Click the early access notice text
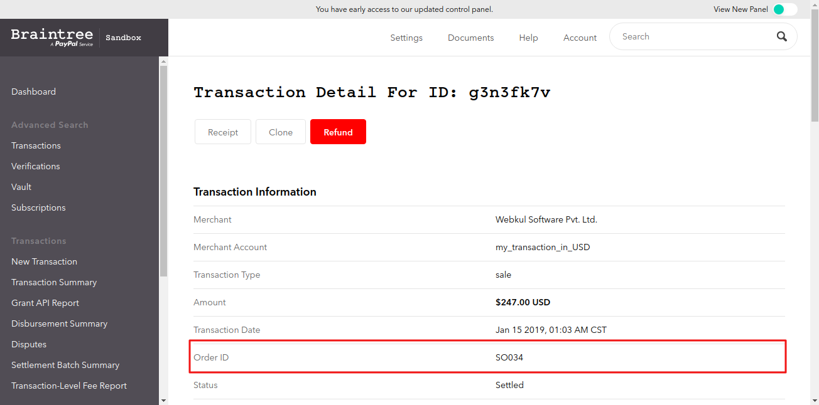Screen dimensions: 819x405 pyautogui.click(x=404, y=9)
